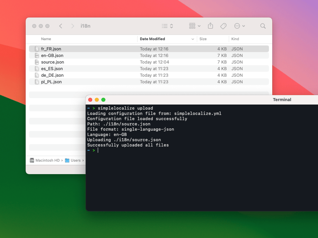
Task: Sort files by Name column
Action: click(x=46, y=39)
